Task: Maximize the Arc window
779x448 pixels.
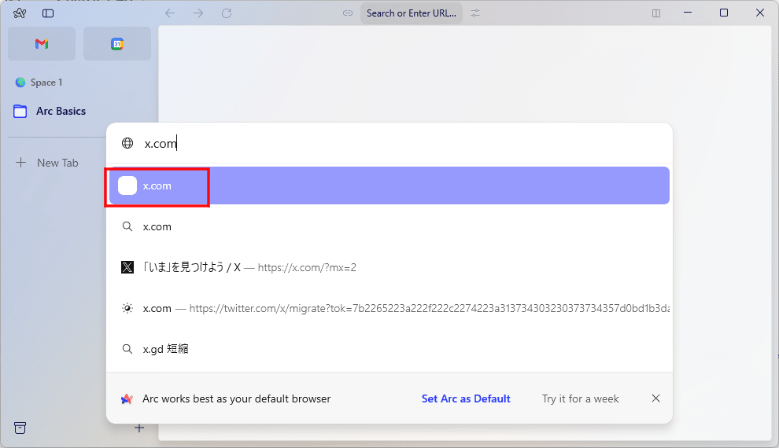Action: click(724, 13)
